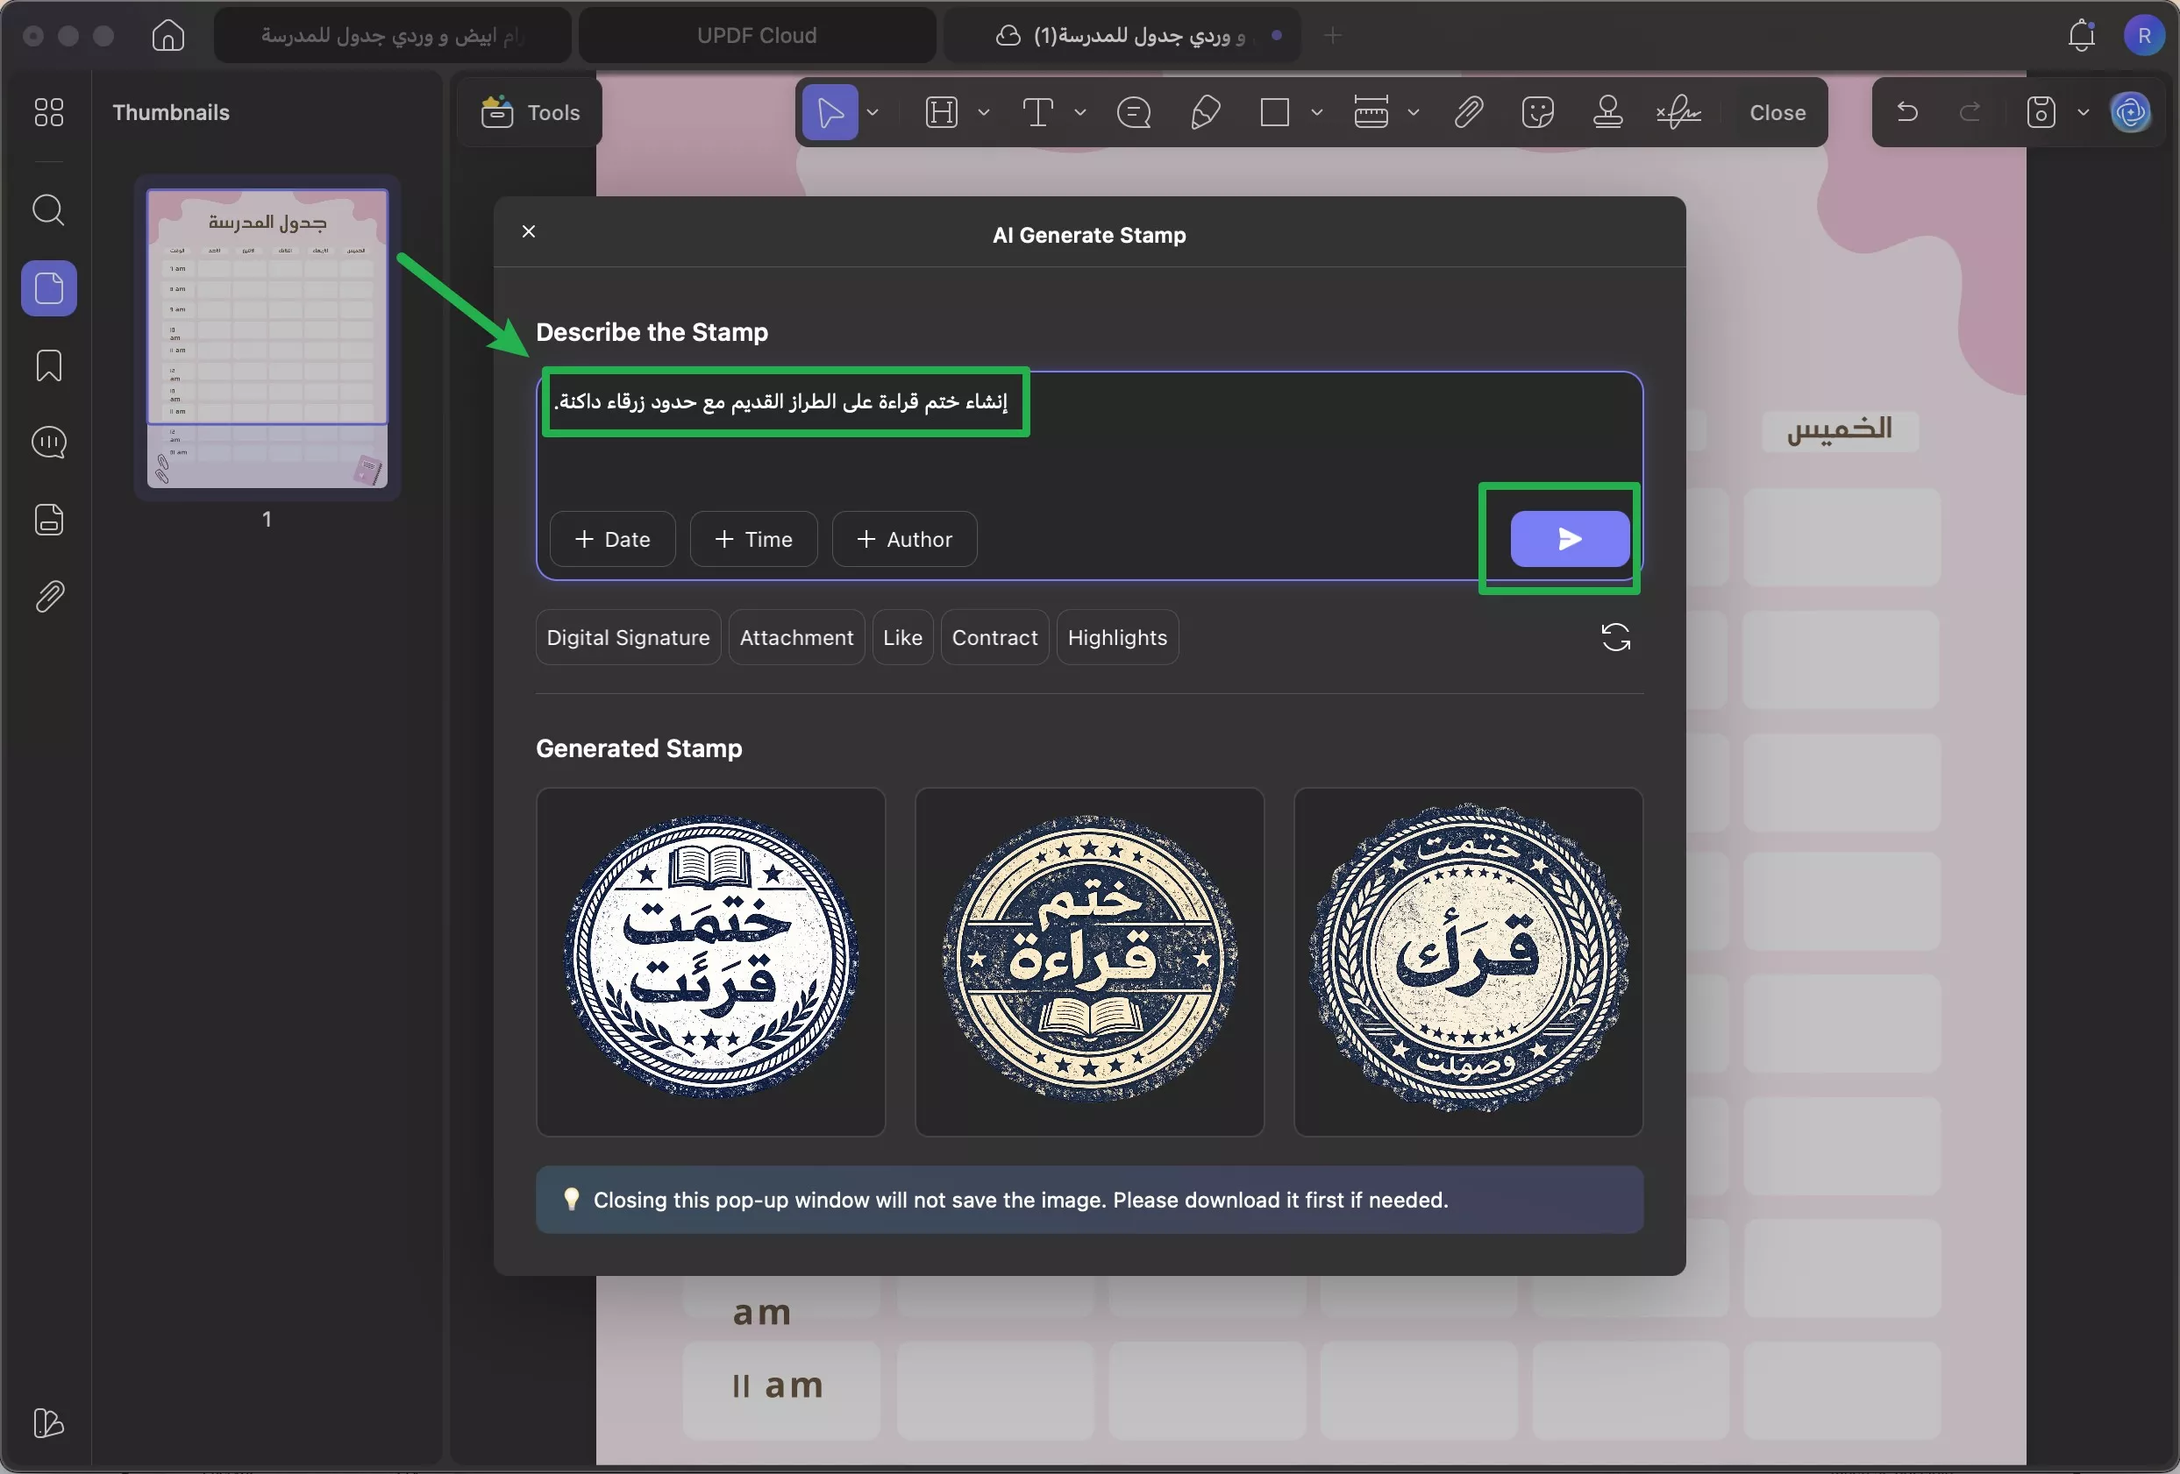Image resolution: width=2180 pixels, height=1474 pixels.
Task: Add Author to the stamp description
Action: pyautogui.click(x=903, y=539)
